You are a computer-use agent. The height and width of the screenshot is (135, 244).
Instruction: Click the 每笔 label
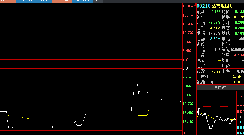click(x=225, y=50)
